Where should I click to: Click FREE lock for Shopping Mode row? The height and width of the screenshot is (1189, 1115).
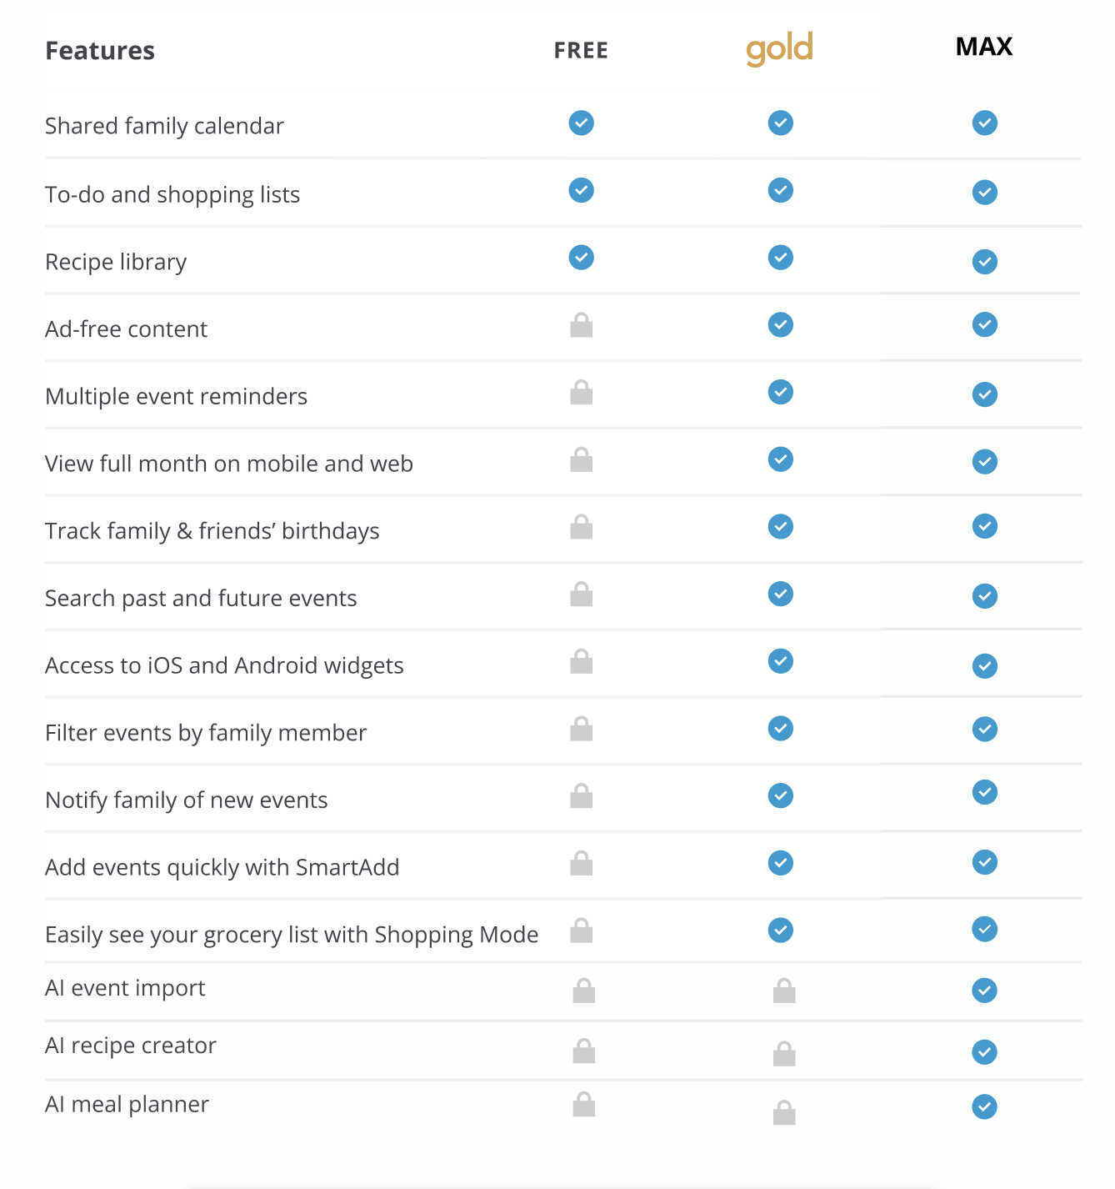(x=582, y=931)
